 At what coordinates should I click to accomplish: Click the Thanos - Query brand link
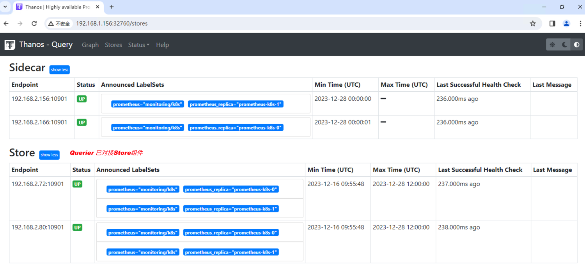pyautogui.click(x=46, y=44)
